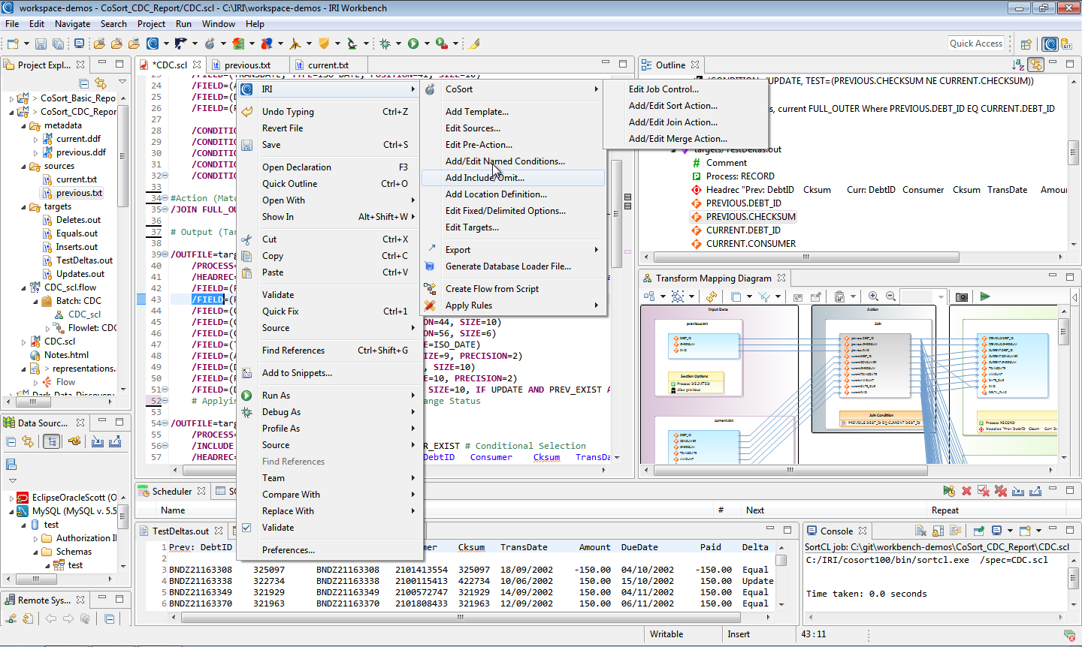Click the microscope toolbar icon
The height and width of the screenshot is (647, 1082).
click(352, 44)
